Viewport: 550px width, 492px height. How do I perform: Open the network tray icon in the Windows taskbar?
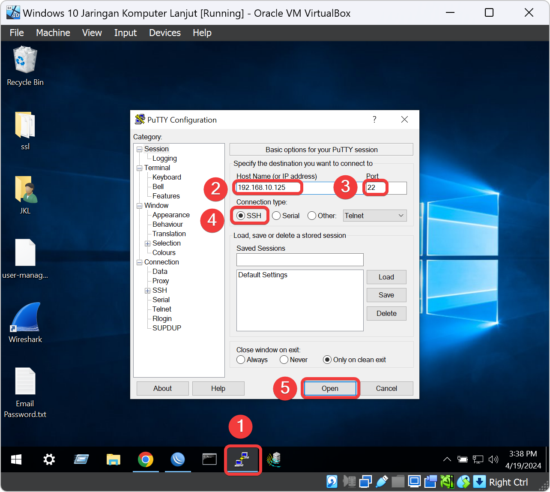pos(478,459)
